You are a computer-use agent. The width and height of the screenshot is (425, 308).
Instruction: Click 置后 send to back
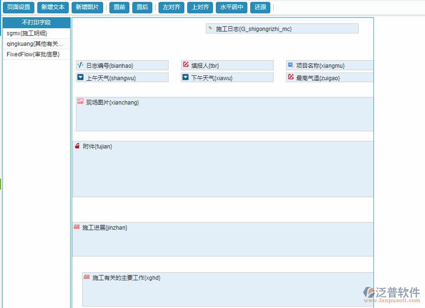(x=142, y=7)
